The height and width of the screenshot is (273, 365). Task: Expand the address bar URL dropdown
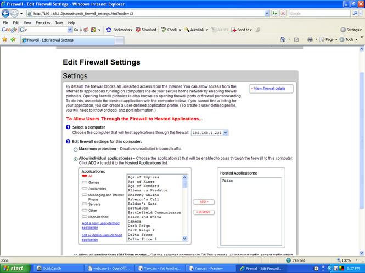pyautogui.click(x=267, y=14)
